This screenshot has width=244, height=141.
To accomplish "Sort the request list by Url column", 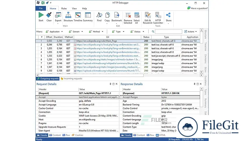I will click(x=107, y=37).
